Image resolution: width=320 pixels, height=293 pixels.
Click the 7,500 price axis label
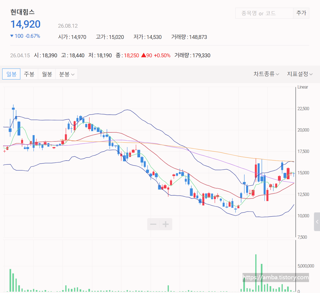tap(302, 237)
